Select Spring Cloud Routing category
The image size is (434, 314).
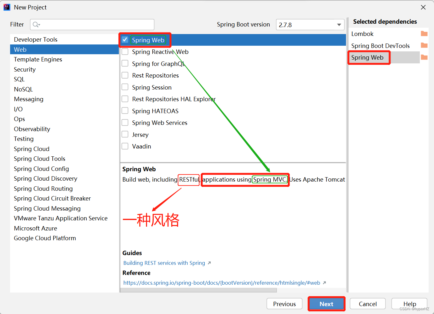pyautogui.click(x=64, y=189)
